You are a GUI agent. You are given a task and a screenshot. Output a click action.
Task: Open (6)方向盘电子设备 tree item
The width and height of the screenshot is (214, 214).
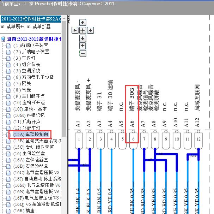33,77
